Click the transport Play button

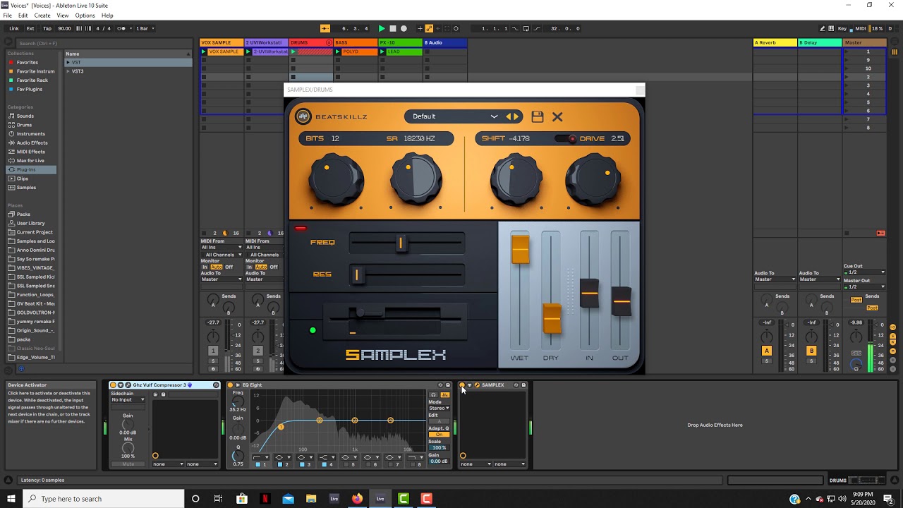point(382,28)
